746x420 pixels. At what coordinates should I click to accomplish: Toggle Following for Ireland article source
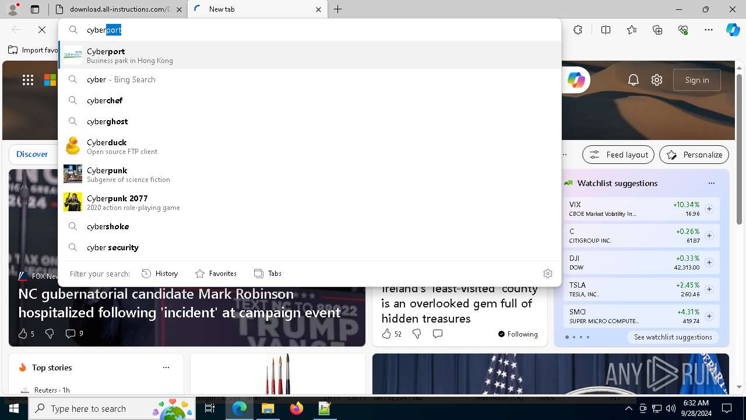518,334
